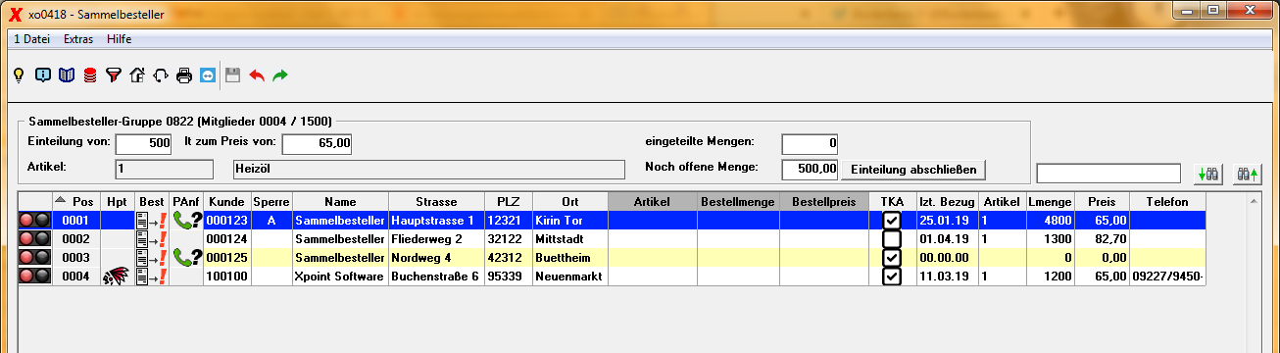Click the Lmenge cell 4800
This screenshot has height=353, width=1280.
(1050, 221)
